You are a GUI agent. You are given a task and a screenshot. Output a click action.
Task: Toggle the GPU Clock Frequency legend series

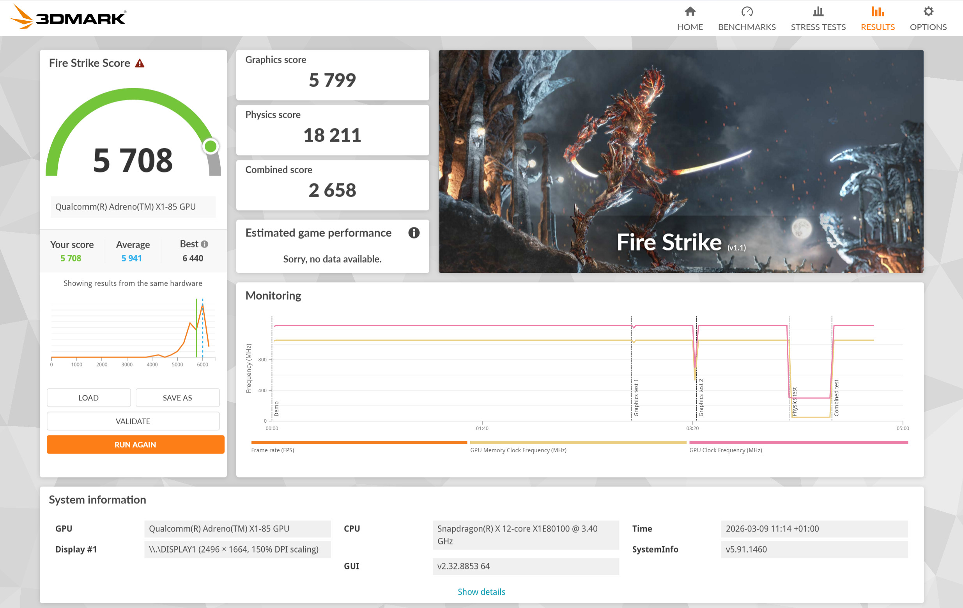[x=726, y=450]
